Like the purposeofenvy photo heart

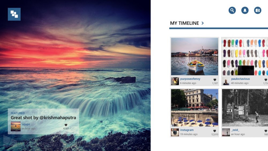[x=215, y=80]
